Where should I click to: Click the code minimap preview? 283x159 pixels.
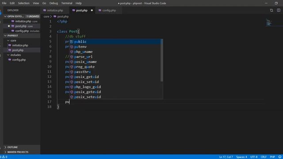269,23
